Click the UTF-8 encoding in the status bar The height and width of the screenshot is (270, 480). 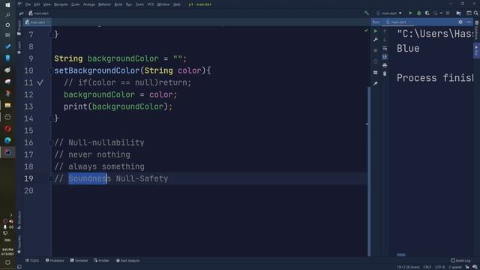439,267
